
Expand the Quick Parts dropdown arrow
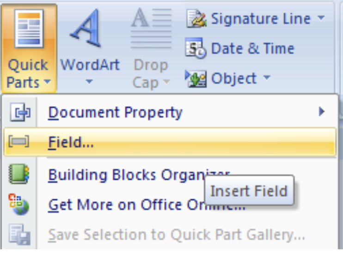pyautogui.click(x=47, y=82)
